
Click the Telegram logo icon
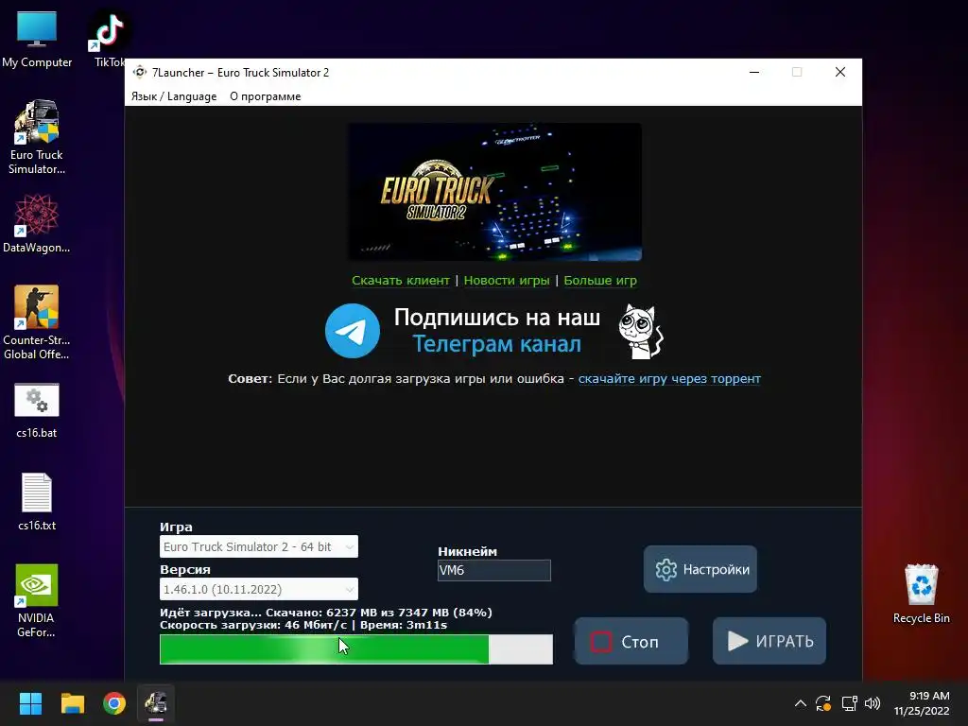tap(353, 331)
